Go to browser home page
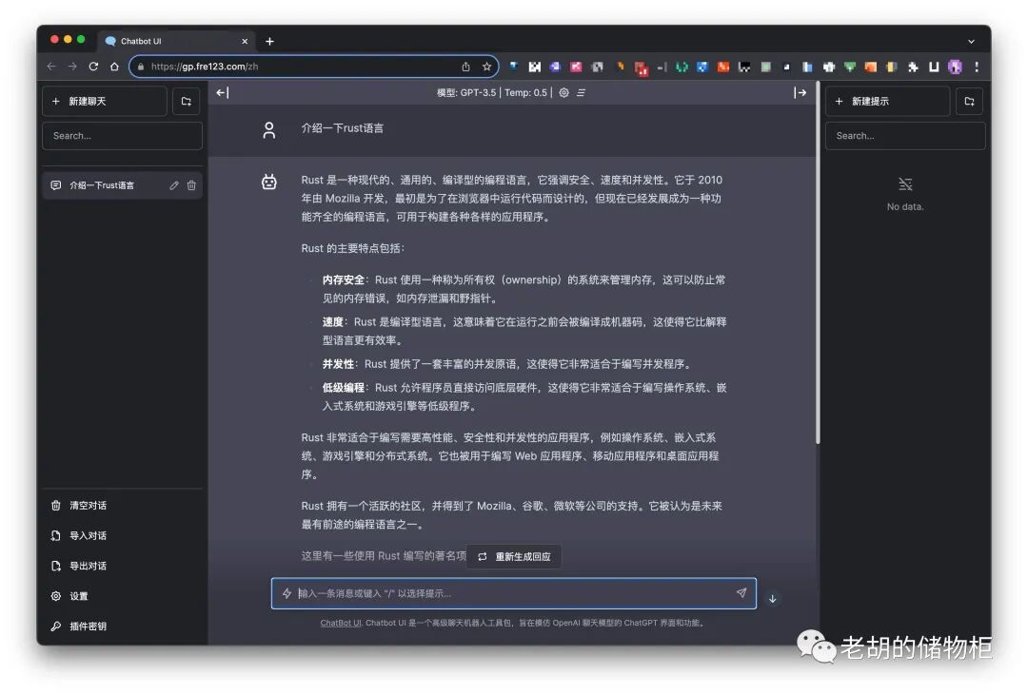The image size is (1028, 694). pos(114,67)
